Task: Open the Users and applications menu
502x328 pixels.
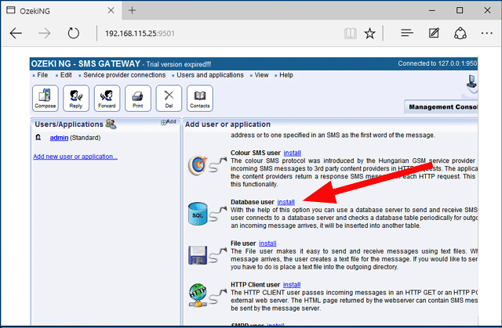Action: click(x=210, y=75)
